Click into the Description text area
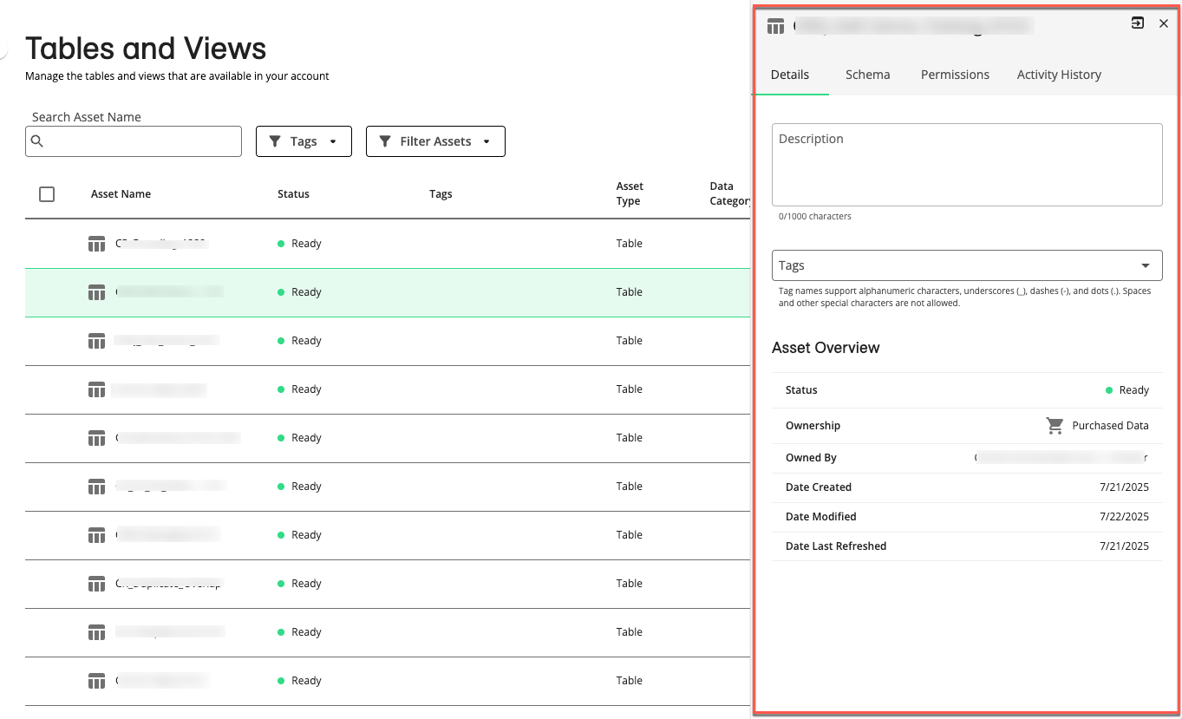 967,165
